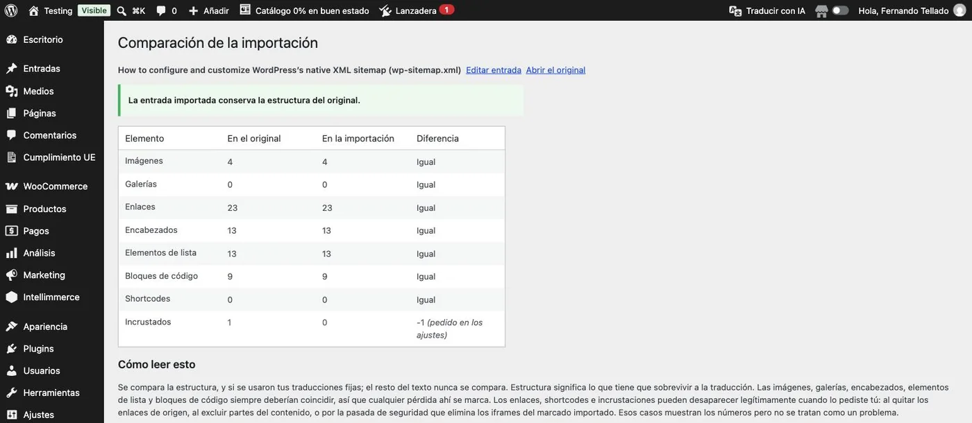Click the catalog icon in admin bar

245,10
